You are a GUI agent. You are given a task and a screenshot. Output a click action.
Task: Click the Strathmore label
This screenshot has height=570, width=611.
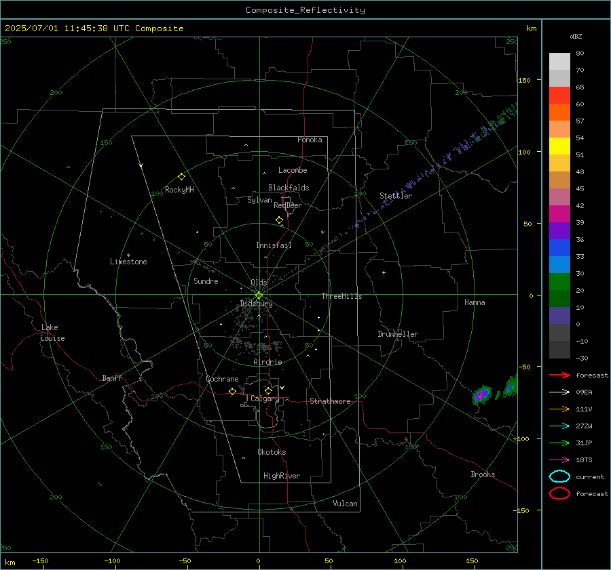pyautogui.click(x=330, y=401)
